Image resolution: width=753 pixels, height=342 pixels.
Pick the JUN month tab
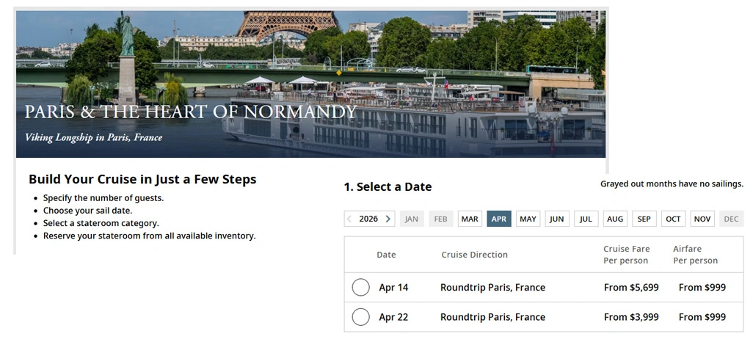(557, 219)
